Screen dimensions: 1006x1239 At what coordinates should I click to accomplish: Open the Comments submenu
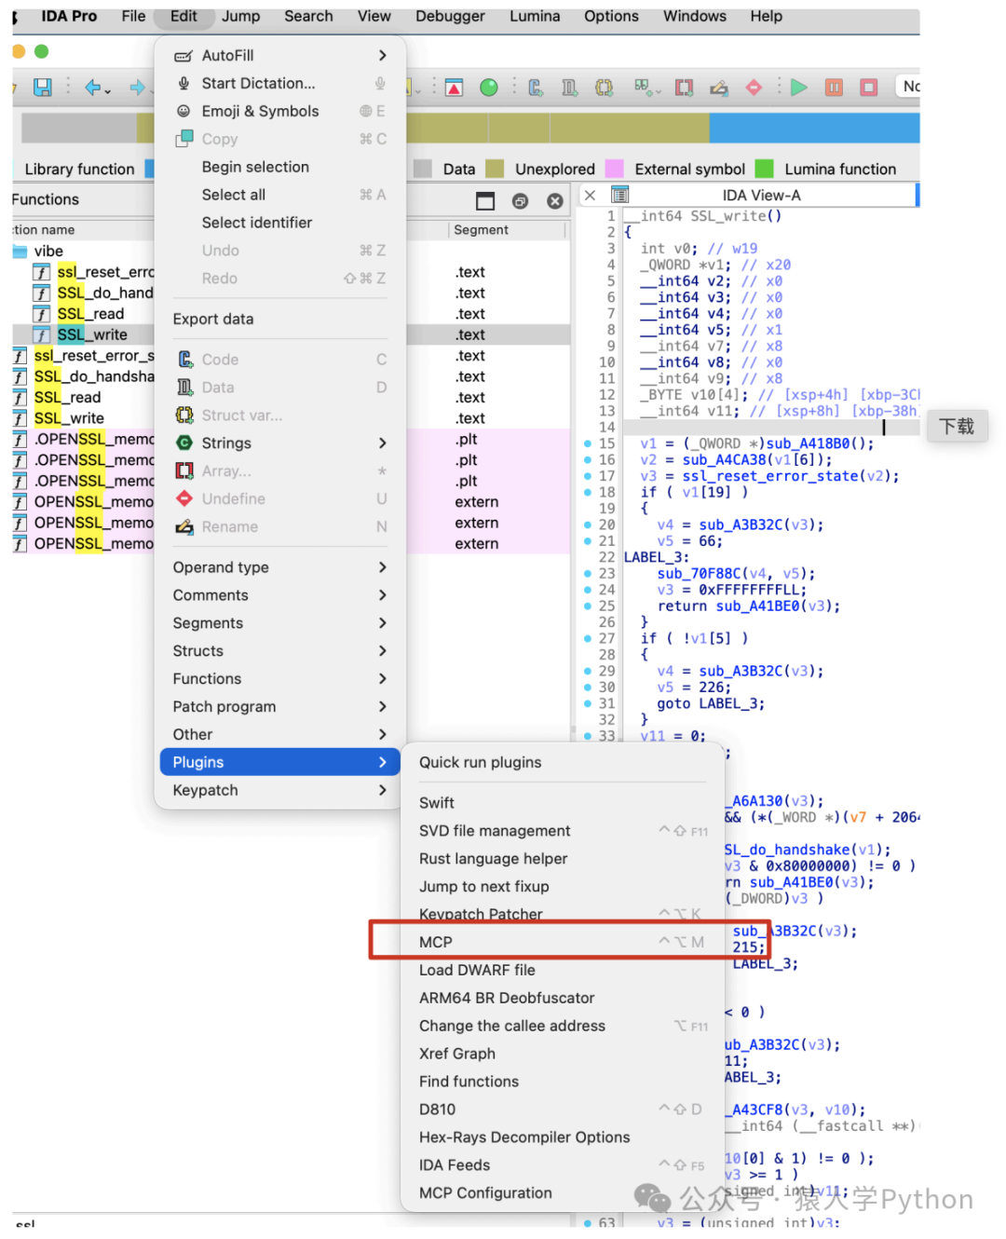pos(280,595)
